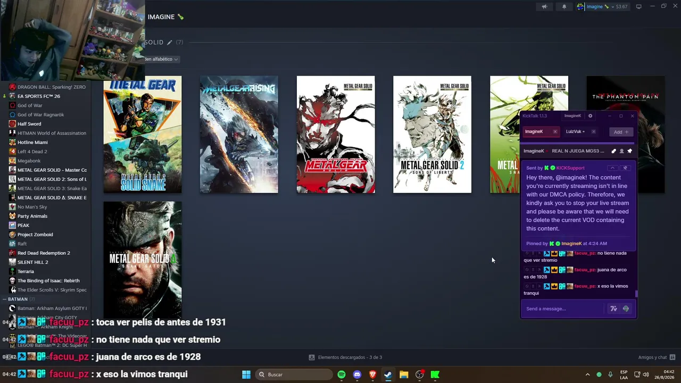Image resolution: width=681 pixels, height=383 pixels.
Task: Add a new chatroom in KickTalk
Action: tap(621, 132)
